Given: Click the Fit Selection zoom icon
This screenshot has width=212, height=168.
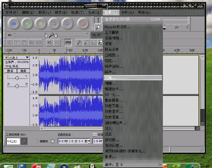Looking at the screenshot, I should point(93,43).
